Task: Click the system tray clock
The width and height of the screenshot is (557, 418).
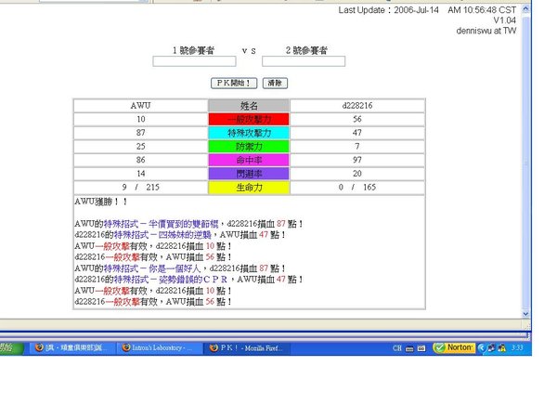Action: coord(519,347)
